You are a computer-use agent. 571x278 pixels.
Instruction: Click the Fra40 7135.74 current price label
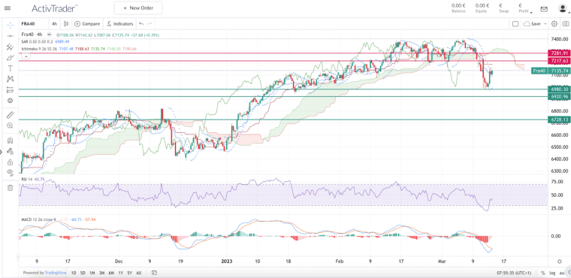[x=551, y=71]
